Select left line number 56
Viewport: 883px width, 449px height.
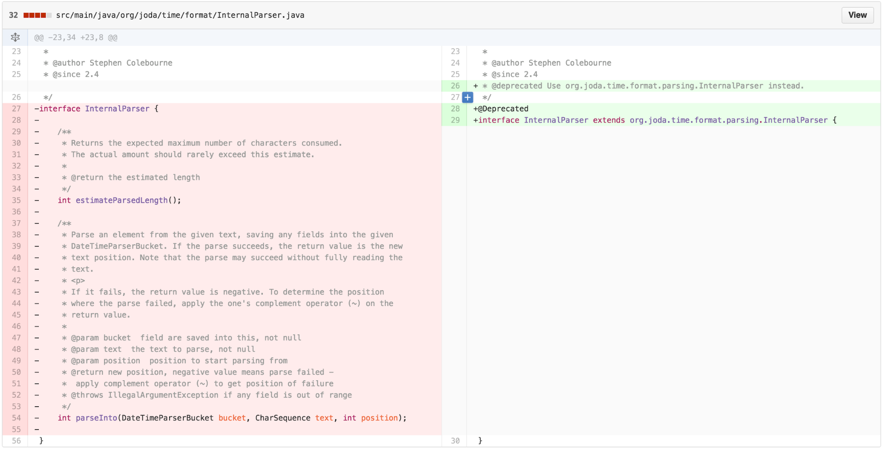15,441
